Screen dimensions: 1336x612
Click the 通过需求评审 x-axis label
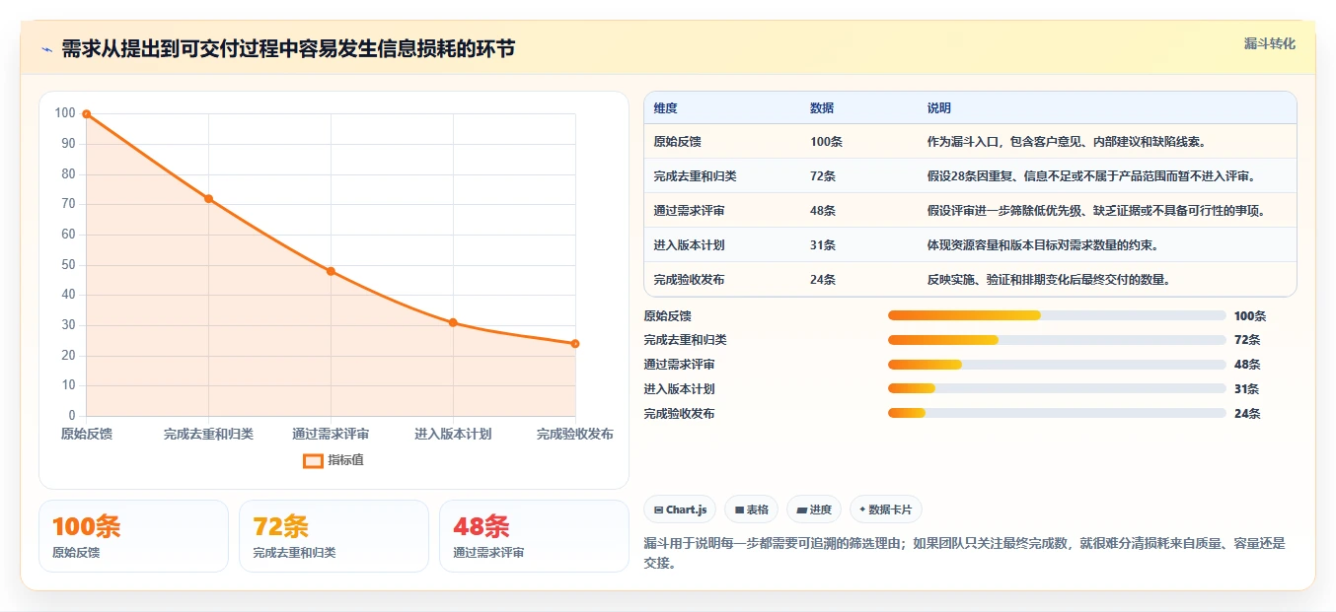point(331,434)
